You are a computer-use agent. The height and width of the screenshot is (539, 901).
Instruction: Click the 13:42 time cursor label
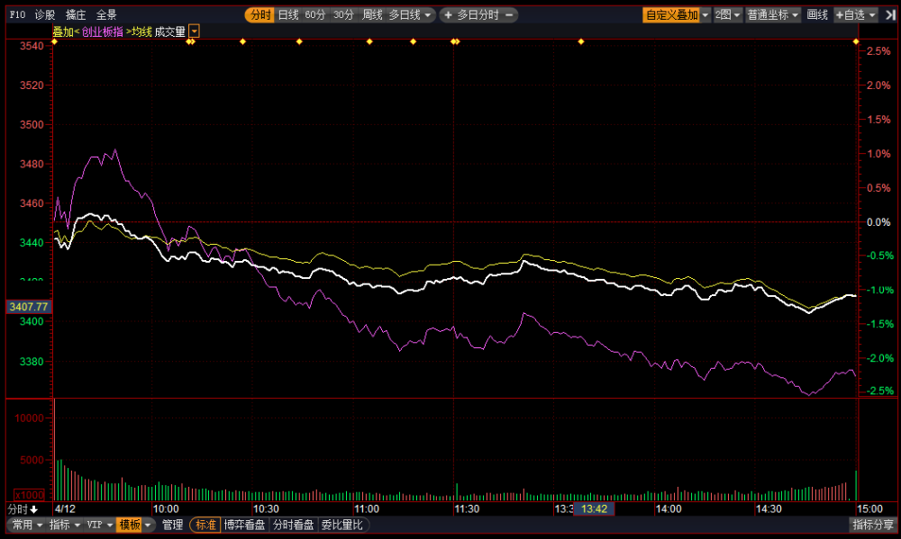594,508
